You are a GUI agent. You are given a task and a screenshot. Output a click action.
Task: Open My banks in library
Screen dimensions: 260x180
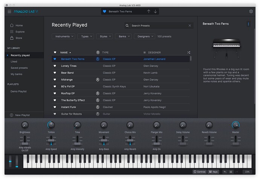17,74
